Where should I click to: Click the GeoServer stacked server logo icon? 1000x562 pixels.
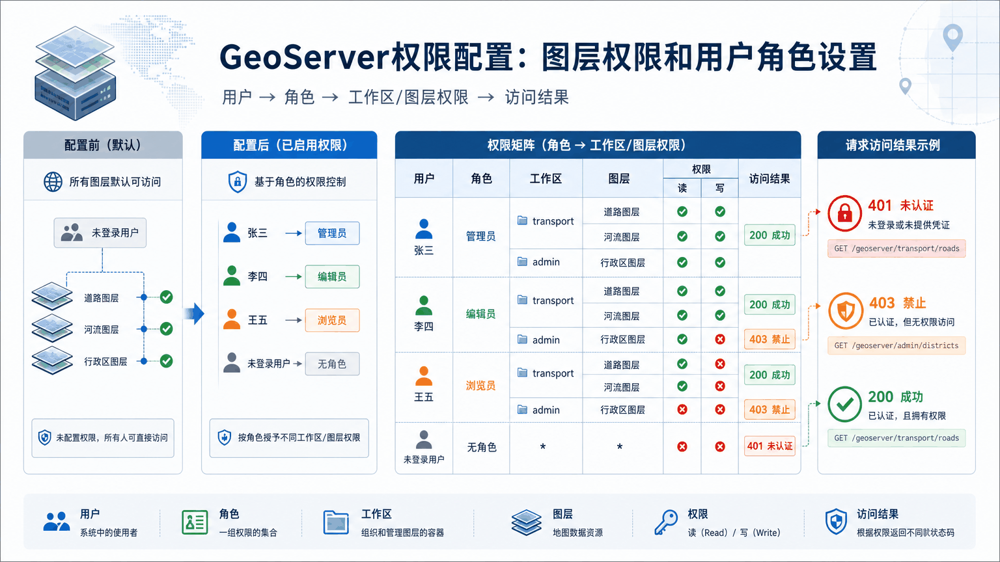pyautogui.click(x=75, y=73)
